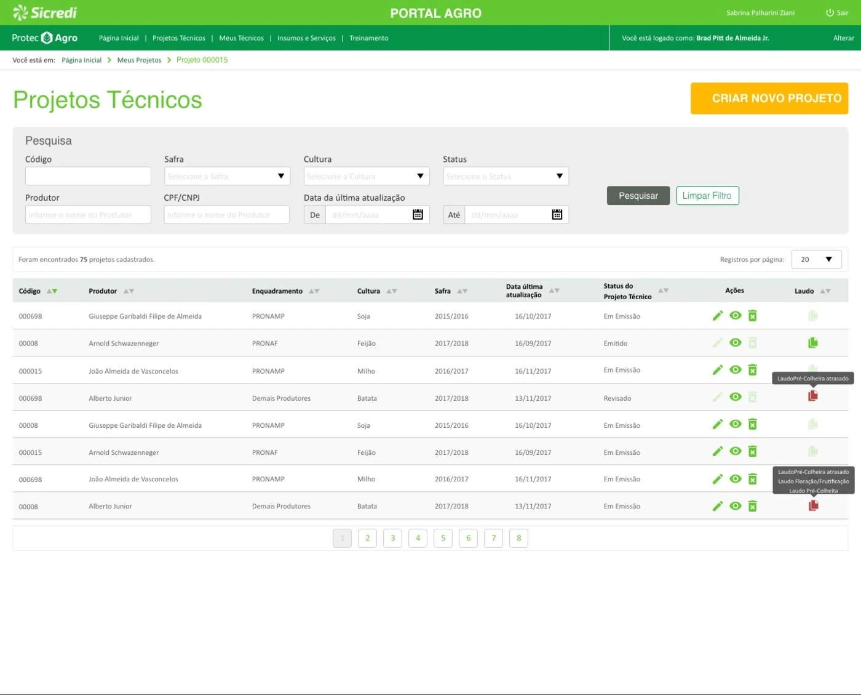
Task: Open red laudo icon for Alberto Junior 000698
Action: pos(813,396)
